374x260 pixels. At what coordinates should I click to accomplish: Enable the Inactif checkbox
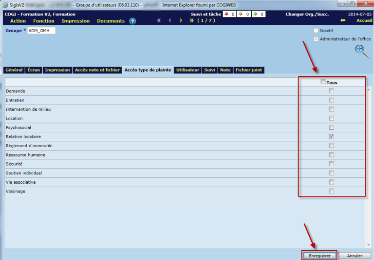tap(316, 31)
